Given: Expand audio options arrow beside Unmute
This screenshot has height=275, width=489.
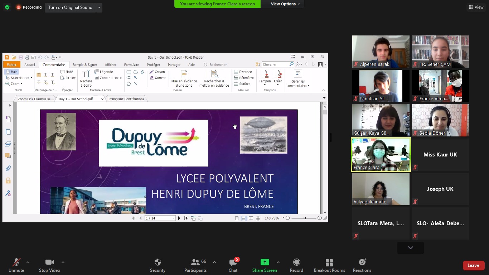Looking at the screenshot, I should click(28, 262).
